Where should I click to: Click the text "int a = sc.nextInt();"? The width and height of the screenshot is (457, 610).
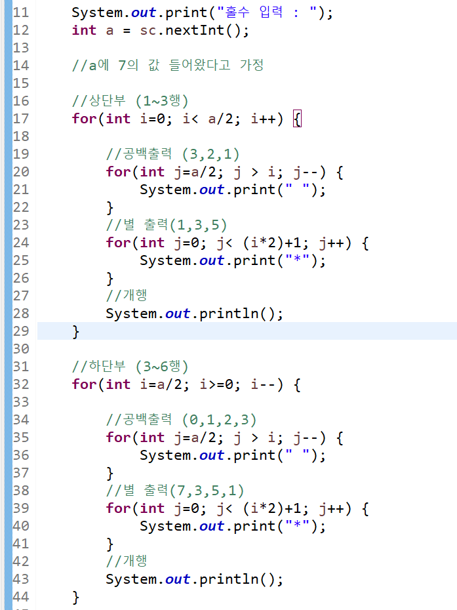pyautogui.click(x=160, y=30)
